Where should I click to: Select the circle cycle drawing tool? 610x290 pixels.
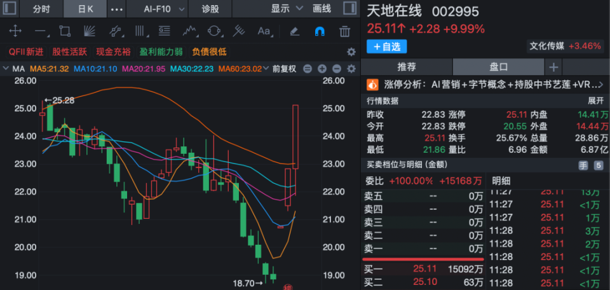coord(214,31)
